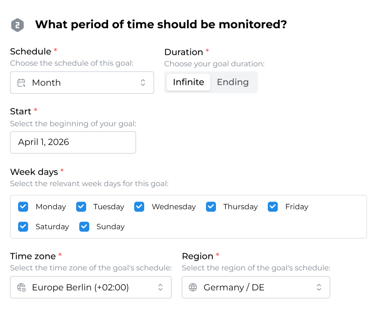
Task: Click the step 2 hexagon badge icon
Action: pyautogui.click(x=17, y=25)
